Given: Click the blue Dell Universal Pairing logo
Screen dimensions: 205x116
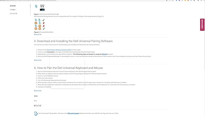Looking at the screenshot, I should (x=36, y=6).
